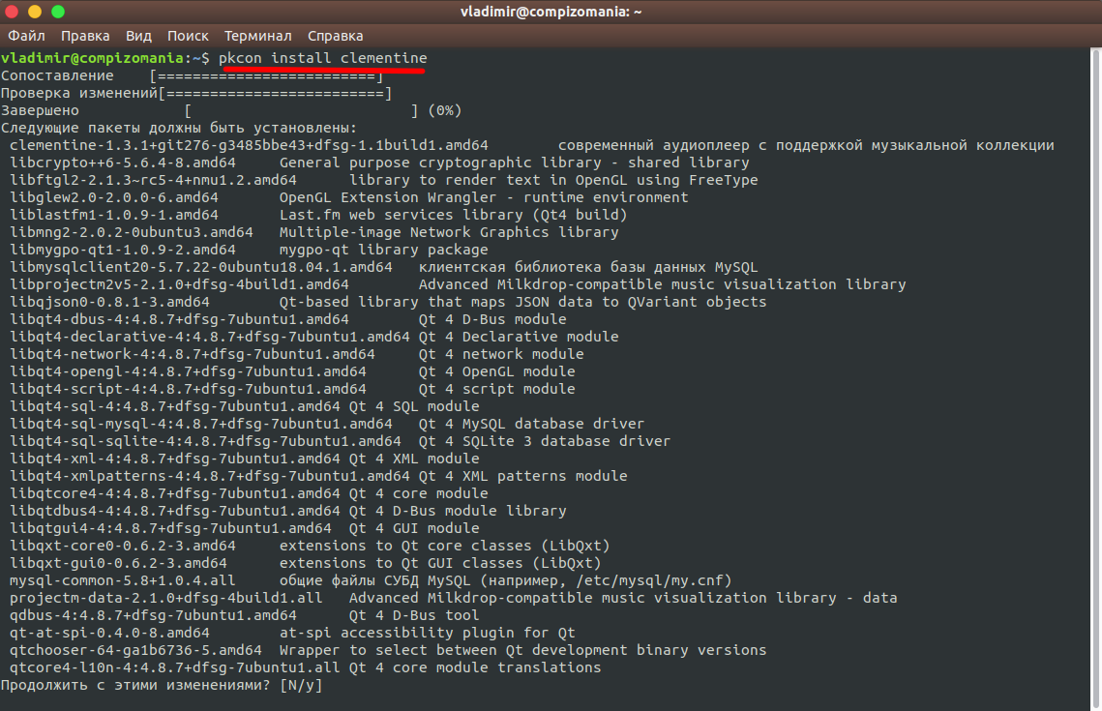Click the libmng2-2.0.2-0ubuntu3.amd64 package row
Screen dimensions: 1102x711
pos(314,232)
